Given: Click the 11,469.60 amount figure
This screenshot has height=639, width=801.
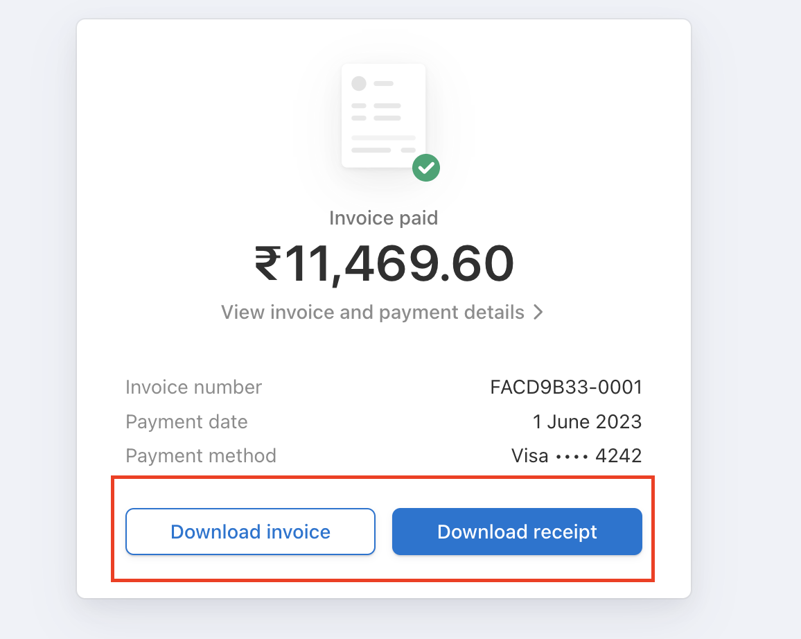Looking at the screenshot, I should 399,263.
